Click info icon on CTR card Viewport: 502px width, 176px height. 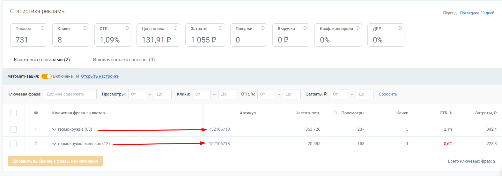click(x=127, y=28)
